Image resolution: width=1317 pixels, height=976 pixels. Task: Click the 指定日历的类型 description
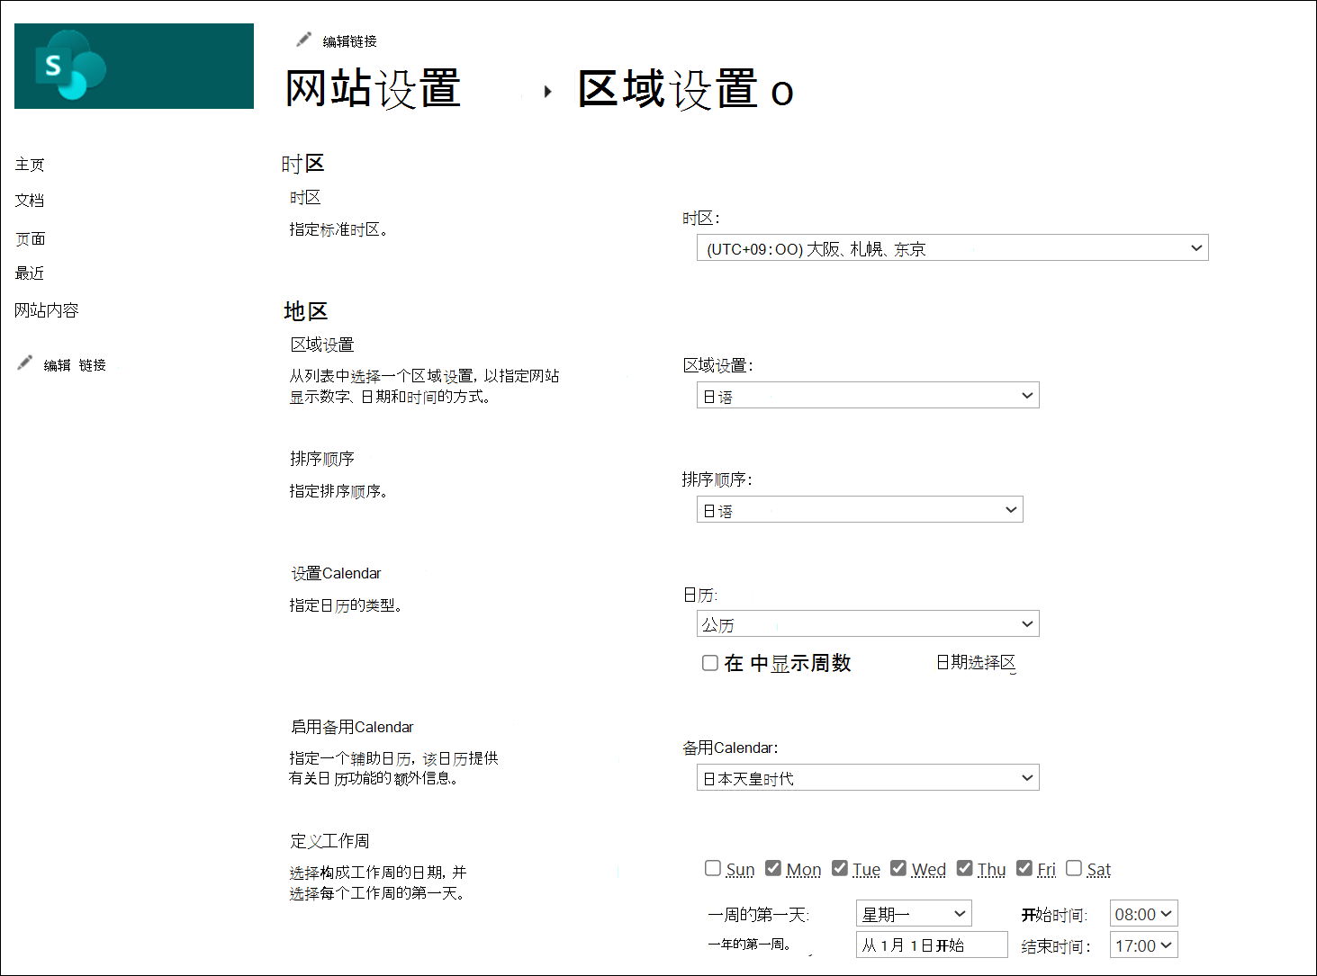[346, 605]
